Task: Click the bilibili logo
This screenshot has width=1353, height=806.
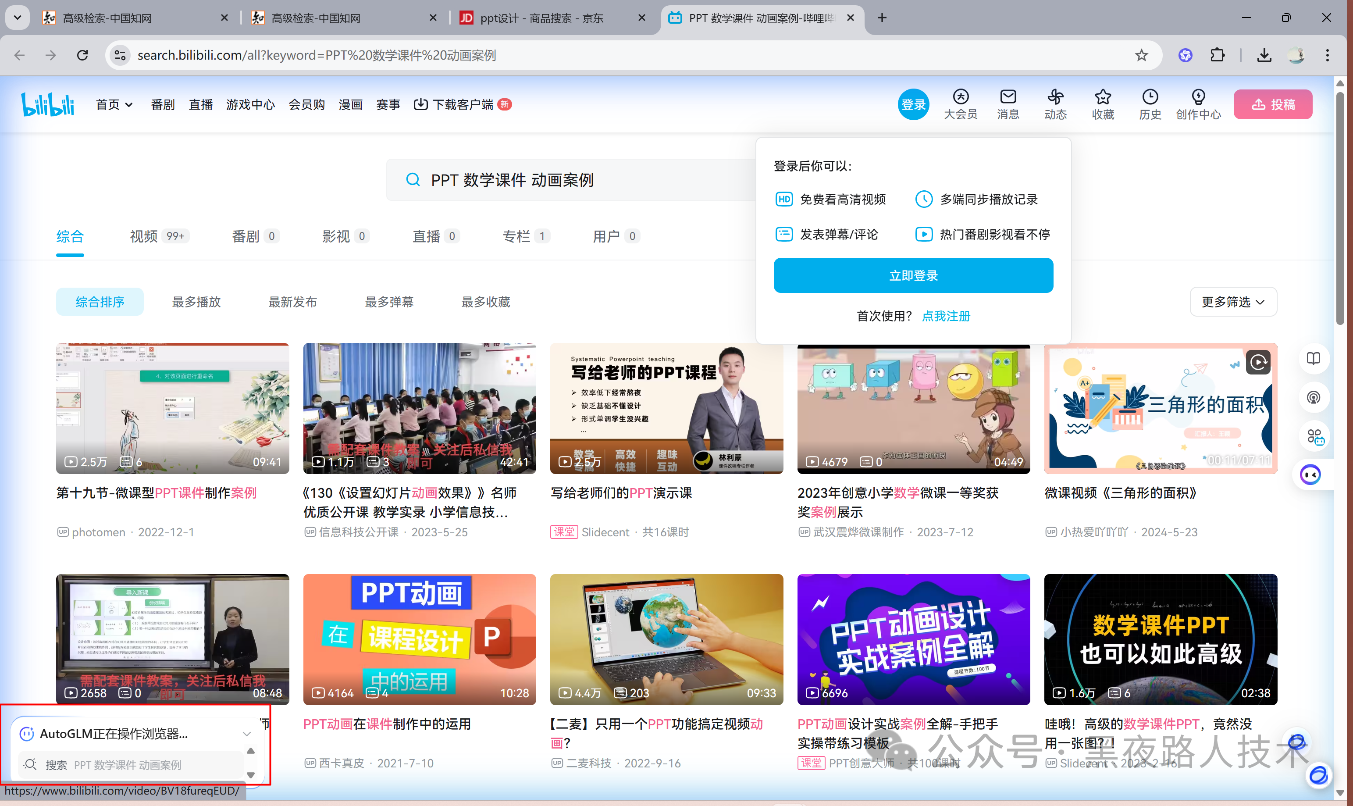Action: click(x=48, y=104)
